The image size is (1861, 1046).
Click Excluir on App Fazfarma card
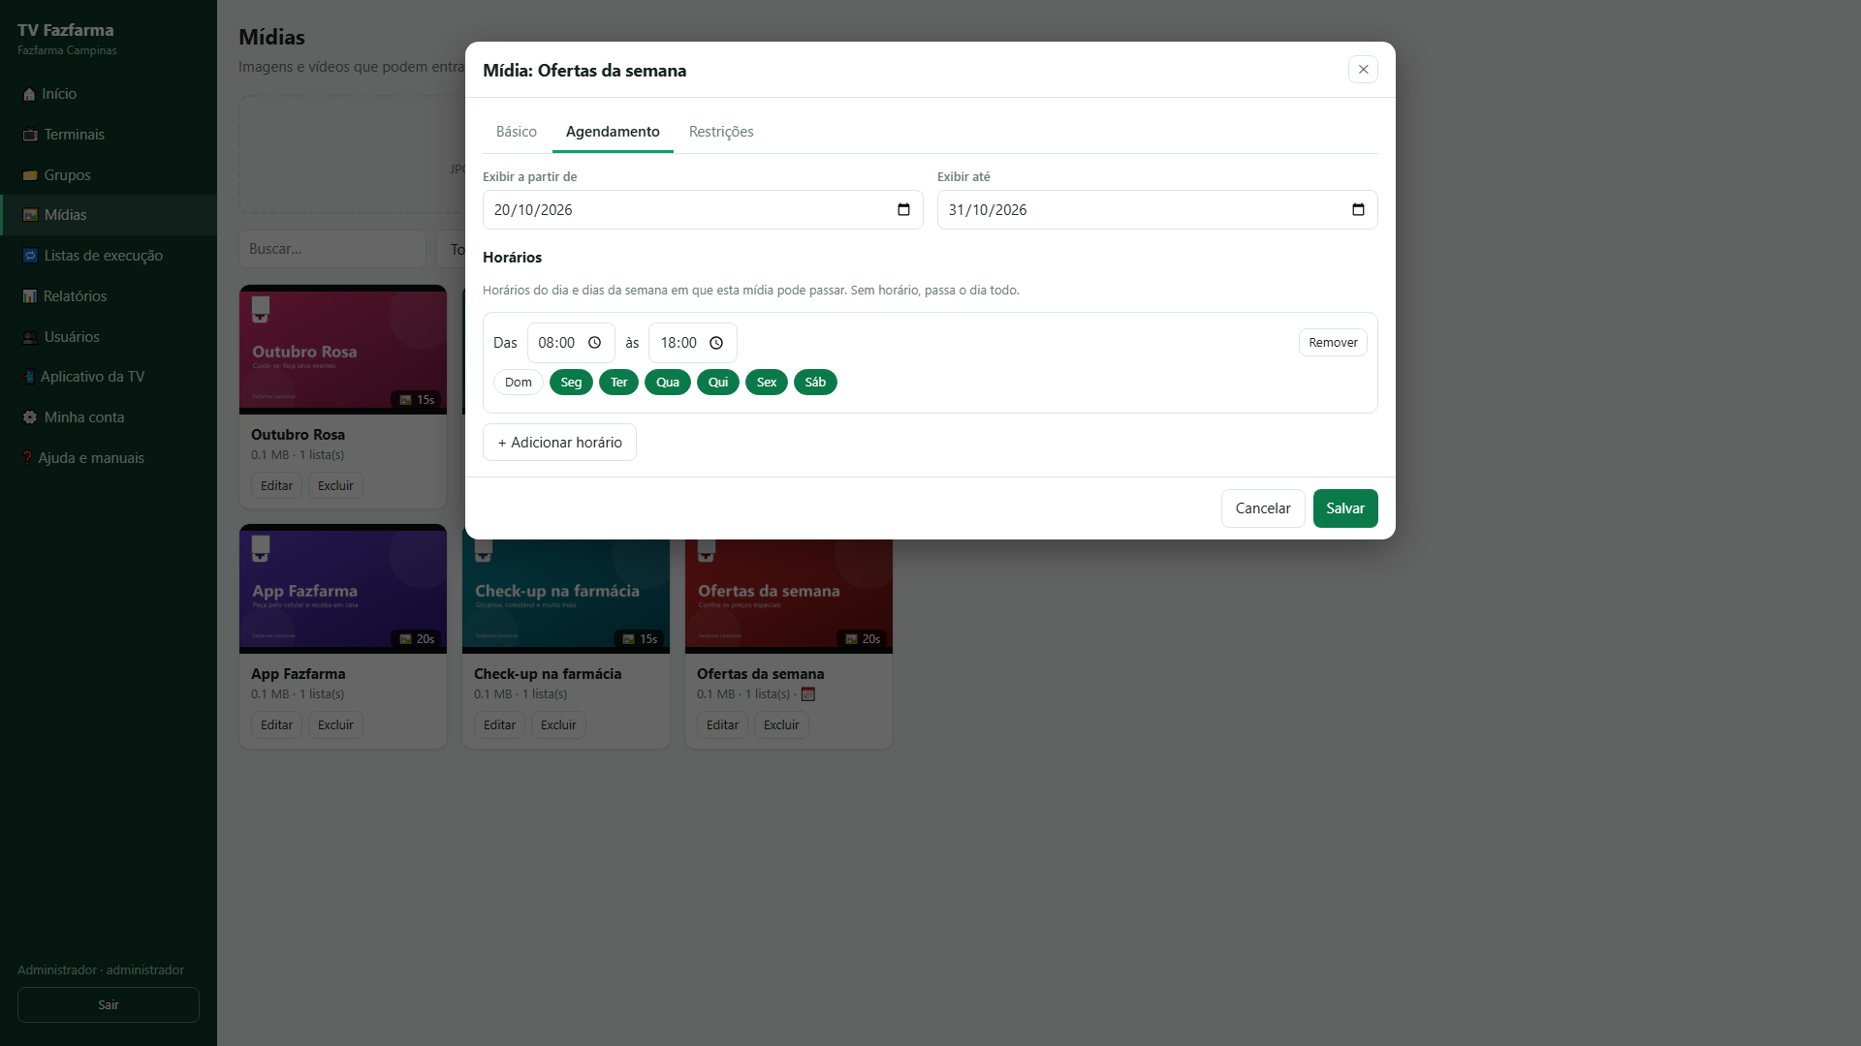[x=335, y=725]
